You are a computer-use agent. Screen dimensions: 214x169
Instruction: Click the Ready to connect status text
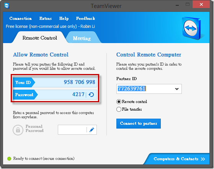44,159
